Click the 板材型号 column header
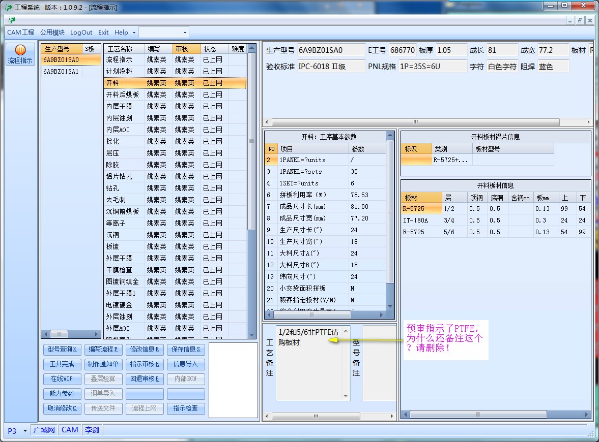Viewport: 599px width, 442px height. click(512, 149)
